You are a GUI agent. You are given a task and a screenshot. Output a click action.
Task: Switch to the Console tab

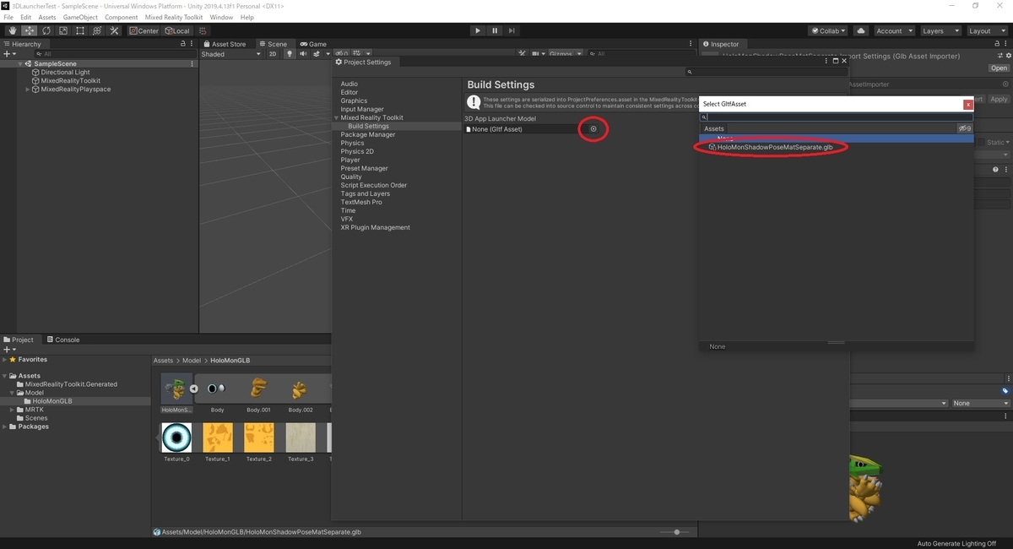coord(62,340)
